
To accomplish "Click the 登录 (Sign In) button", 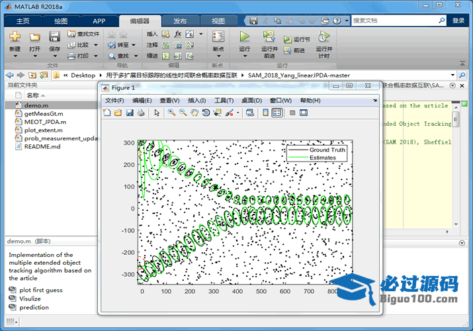I will pos(458,21).
